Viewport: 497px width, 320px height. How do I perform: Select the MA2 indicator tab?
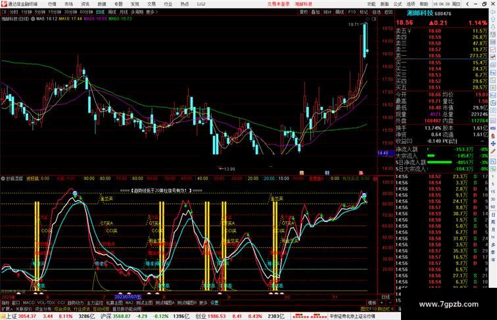click(130, 303)
